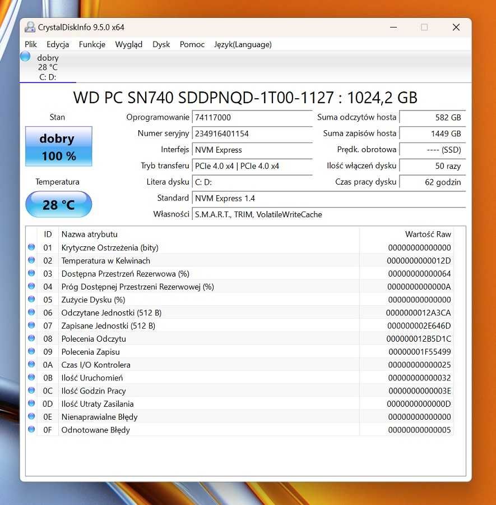Click the dobry 100 % health status button
The image size is (496, 505).
[x=58, y=146]
